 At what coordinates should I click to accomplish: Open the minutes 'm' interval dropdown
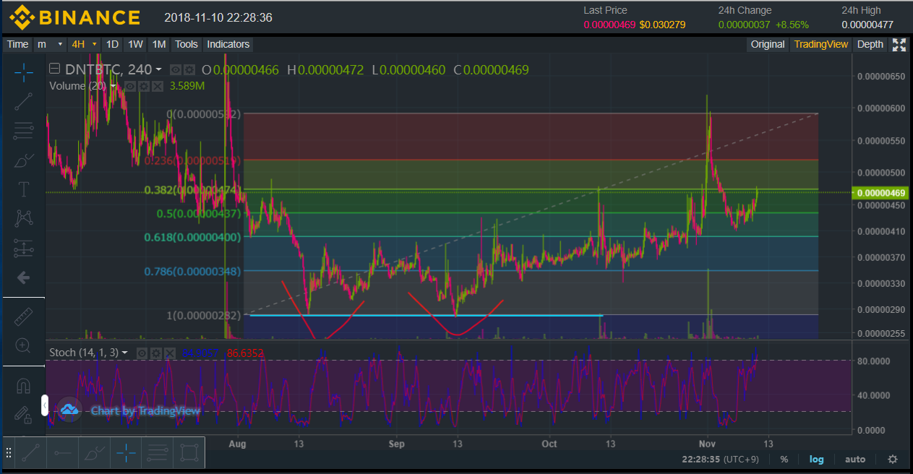coord(51,44)
